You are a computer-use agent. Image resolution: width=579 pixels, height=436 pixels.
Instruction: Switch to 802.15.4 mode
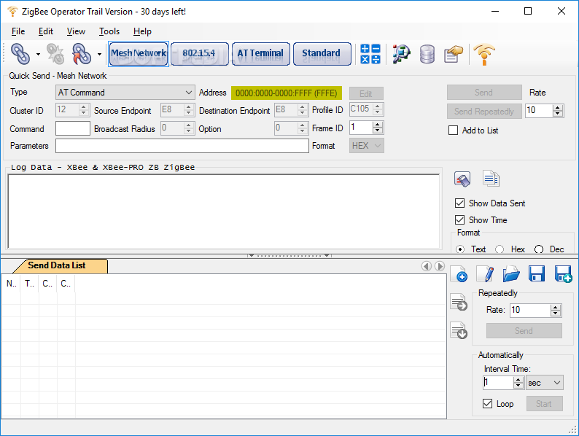[x=200, y=53]
